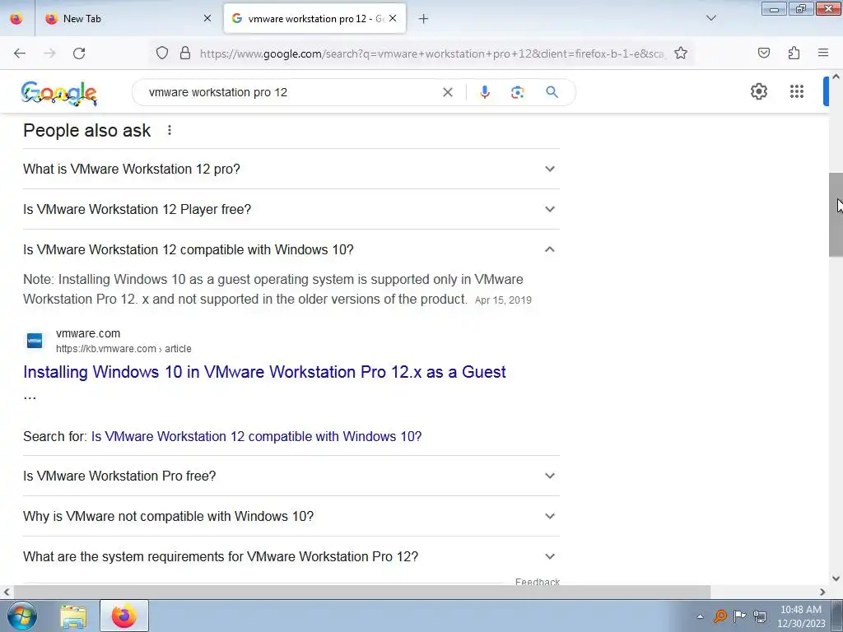Open the taskbar clock and date
The width and height of the screenshot is (843, 632).
point(801,616)
